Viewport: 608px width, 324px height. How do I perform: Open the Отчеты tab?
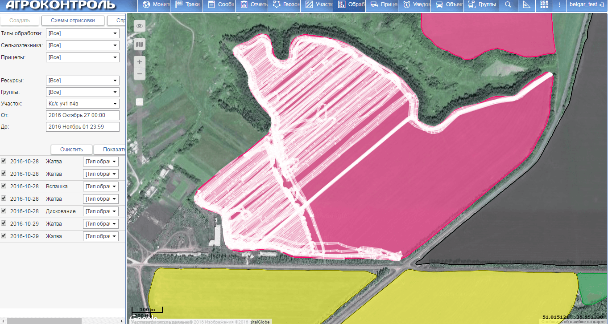point(253,5)
